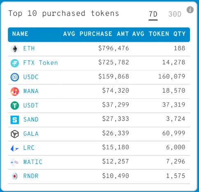Click the MANA Decentraland icon

[15, 91]
